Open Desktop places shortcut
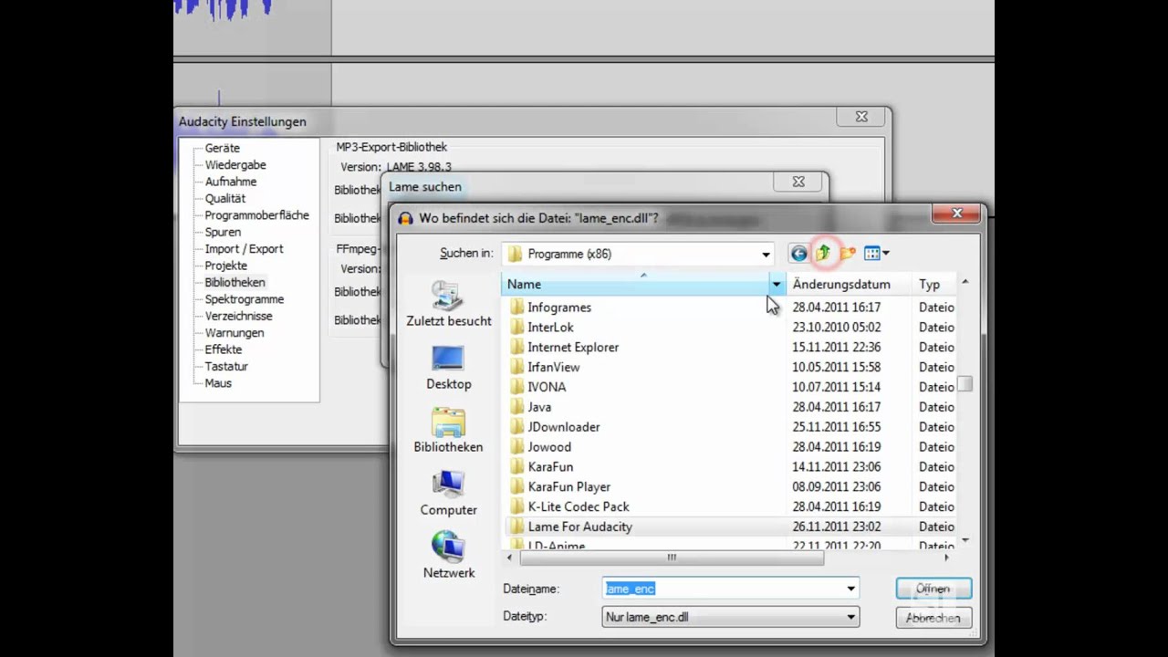Image resolution: width=1168 pixels, height=657 pixels. (x=448, y=368)
